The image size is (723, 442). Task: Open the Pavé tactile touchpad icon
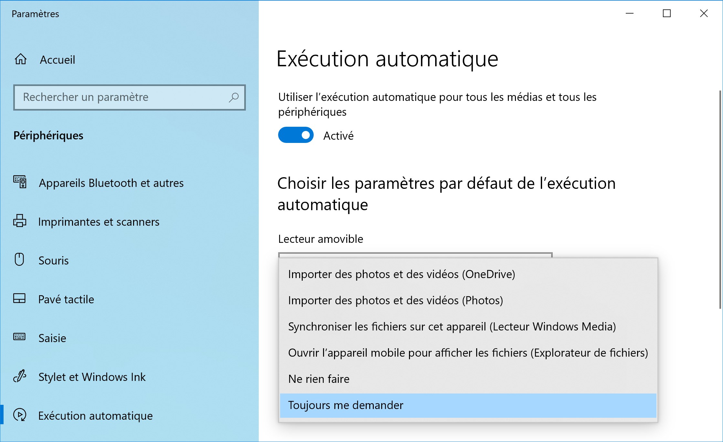pyautogui.click(x=19, y=298)
